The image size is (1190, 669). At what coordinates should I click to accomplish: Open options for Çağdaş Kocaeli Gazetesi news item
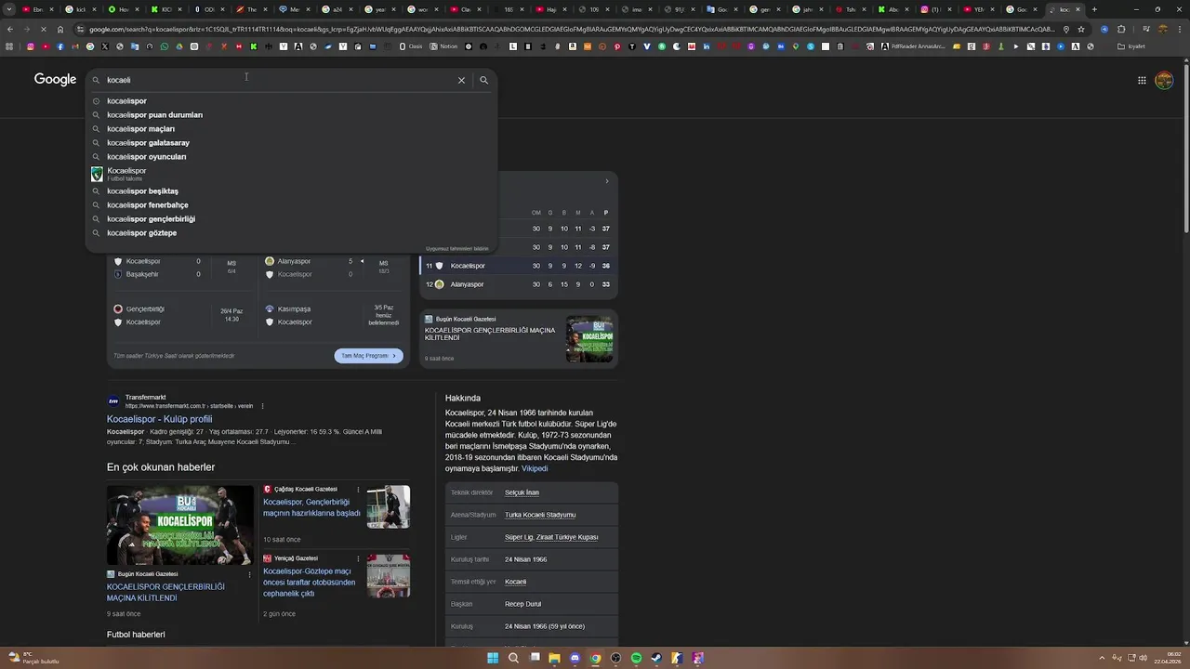coord(358,490)
